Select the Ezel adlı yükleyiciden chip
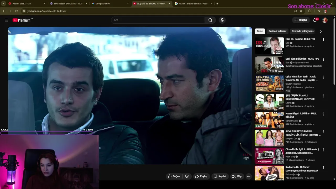The image size is (336, 189). point(303,31)
